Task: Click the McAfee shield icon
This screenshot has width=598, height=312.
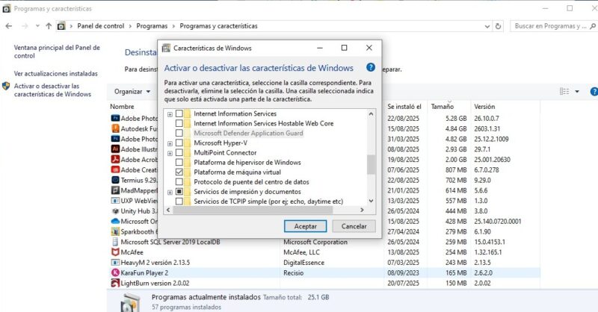Action: click(115, 252)
